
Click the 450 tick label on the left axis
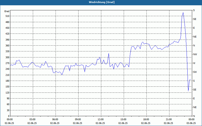point(8,28)
